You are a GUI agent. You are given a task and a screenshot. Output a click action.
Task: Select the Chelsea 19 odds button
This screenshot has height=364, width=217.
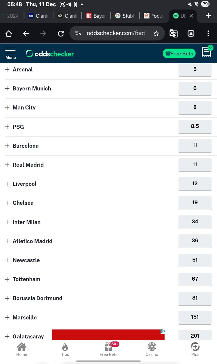coord(195,203)
